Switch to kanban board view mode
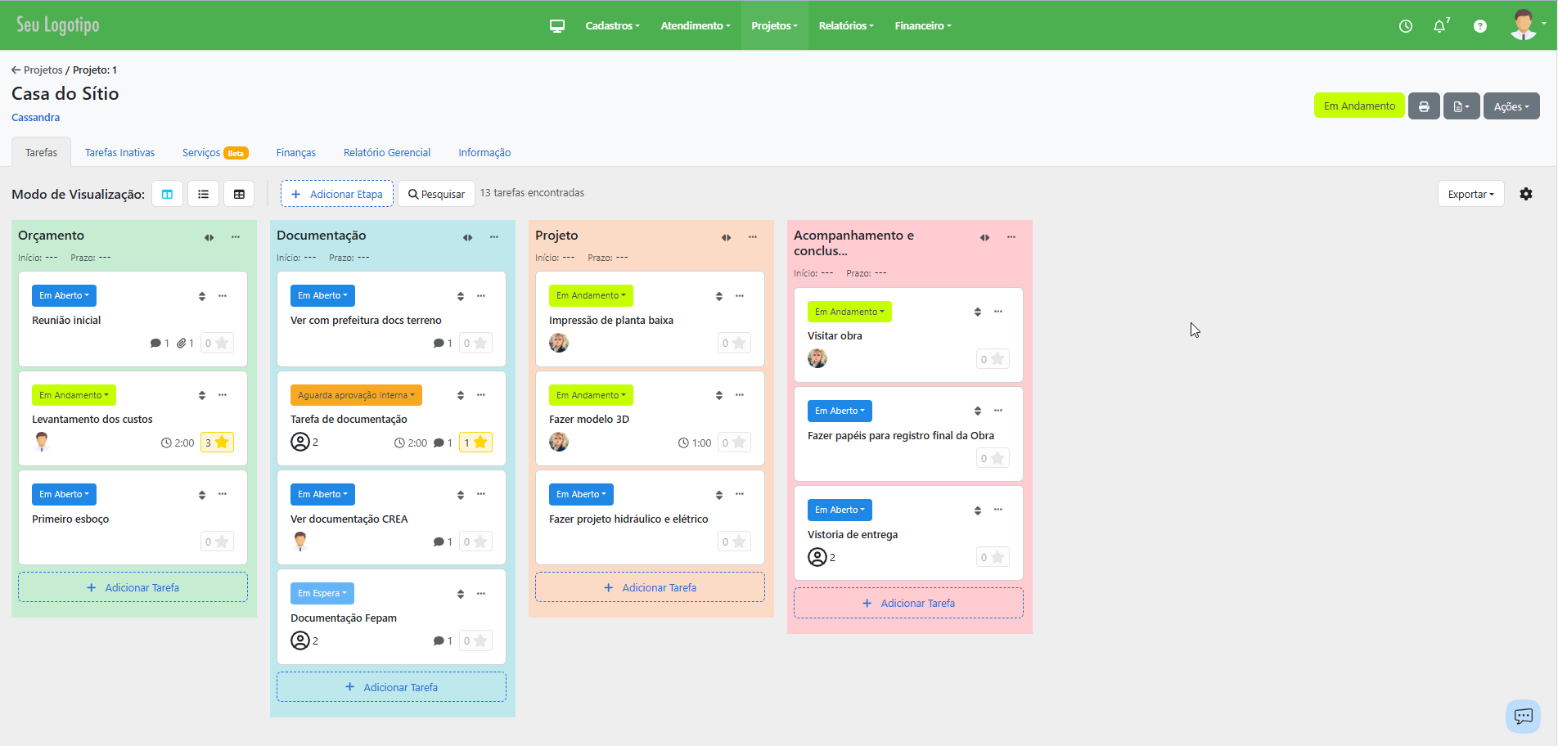 point(168,194)
